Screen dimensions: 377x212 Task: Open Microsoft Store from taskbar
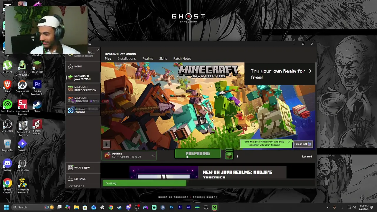(85, 207)
